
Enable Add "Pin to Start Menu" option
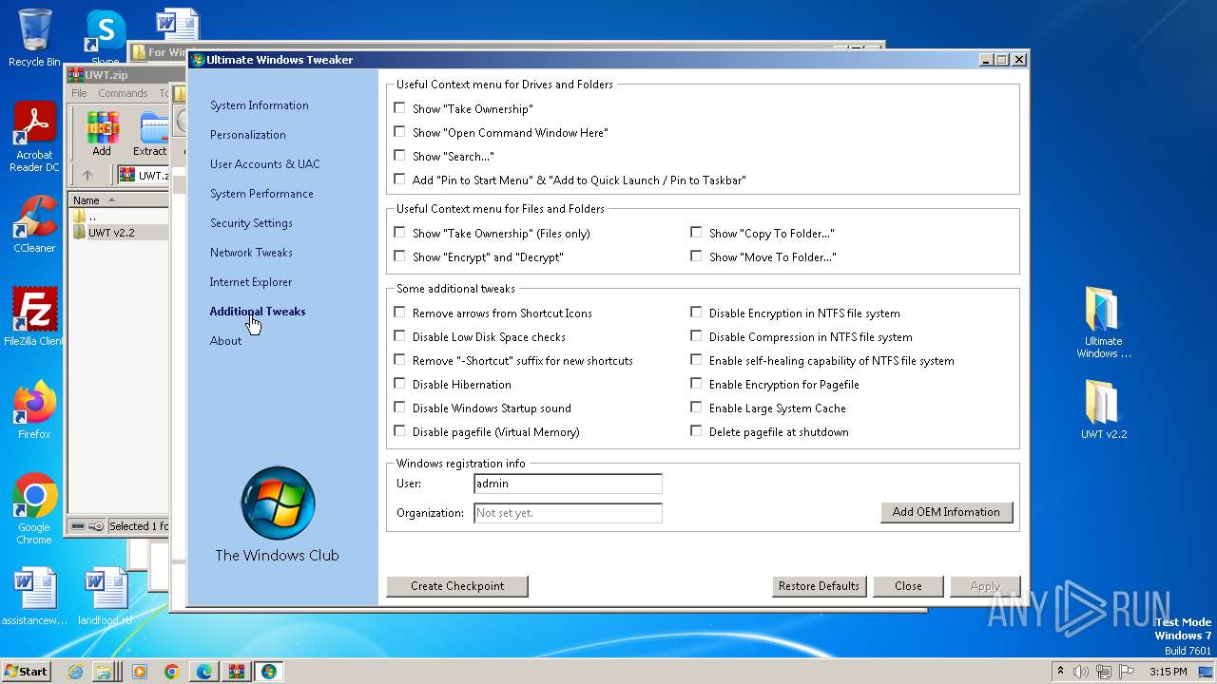tap(399, 180)
